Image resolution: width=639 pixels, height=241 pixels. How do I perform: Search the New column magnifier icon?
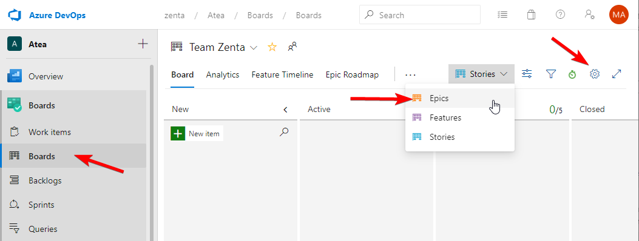(285, 131)
